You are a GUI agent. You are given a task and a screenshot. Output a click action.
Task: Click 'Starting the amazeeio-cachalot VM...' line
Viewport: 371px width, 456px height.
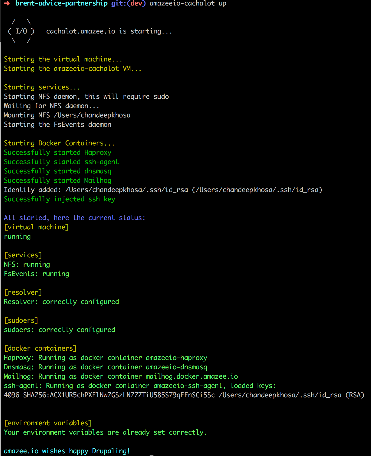pos(73,69)
